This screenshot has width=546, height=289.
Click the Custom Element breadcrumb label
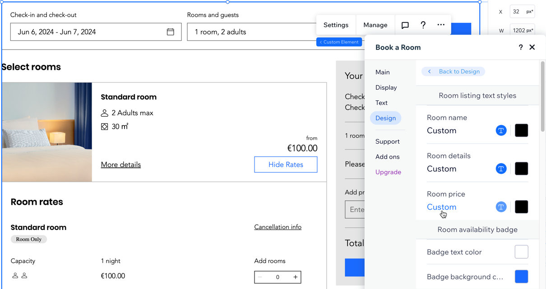coord(339,42)
